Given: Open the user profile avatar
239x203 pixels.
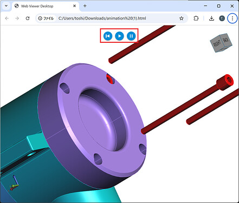Looking at the screenshot, I should tap(222, 18).
